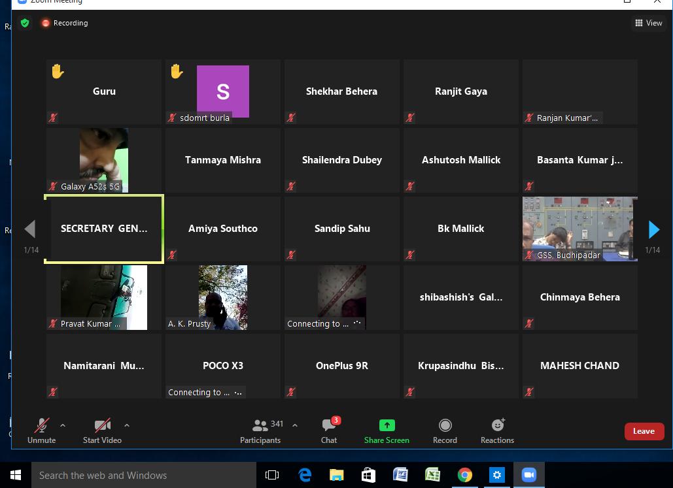Click muted mic icon on Ranjit Gaya tile

coord(410,118)
